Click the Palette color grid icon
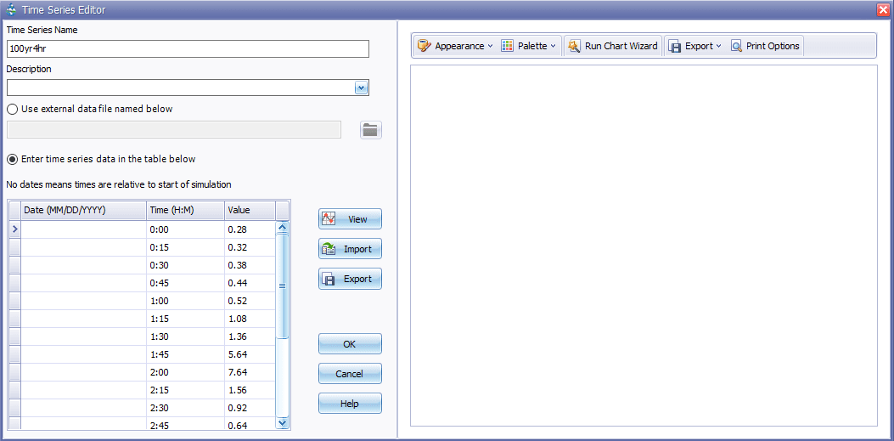894x441 pixels. tap(507, 46)
